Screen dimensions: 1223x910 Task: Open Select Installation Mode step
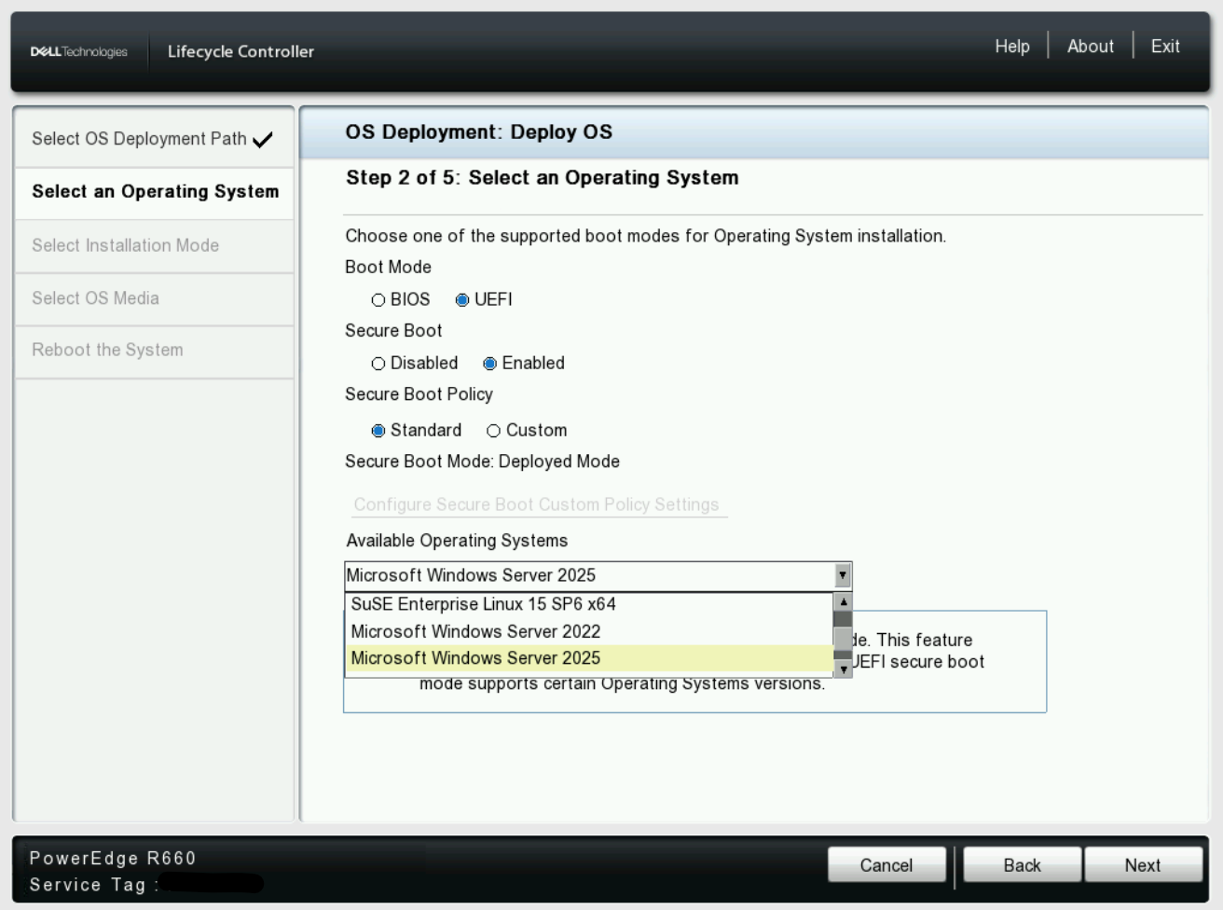(x=155, y=246)
